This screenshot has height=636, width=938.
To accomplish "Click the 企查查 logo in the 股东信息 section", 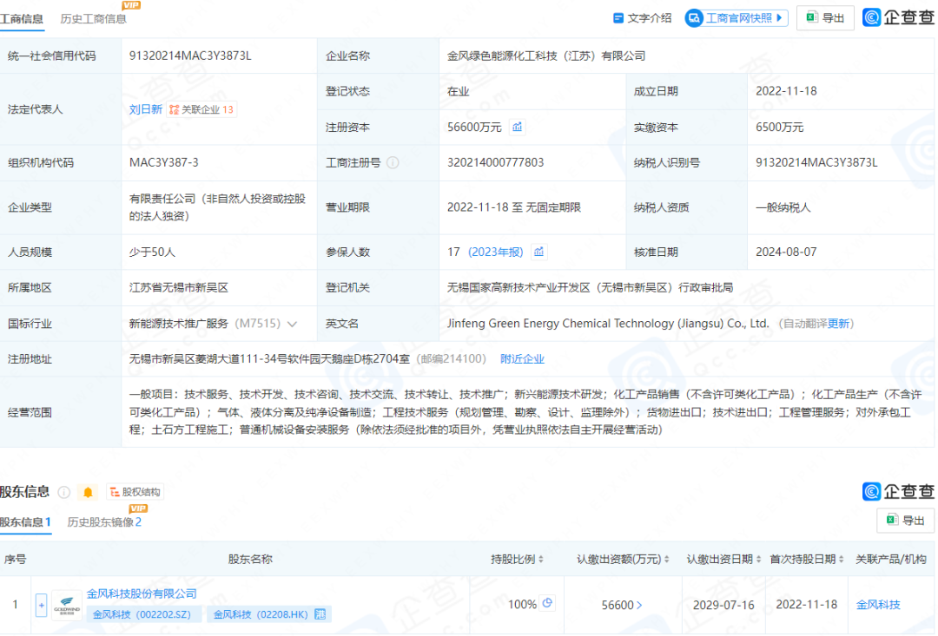I will (x=898, y=491).
